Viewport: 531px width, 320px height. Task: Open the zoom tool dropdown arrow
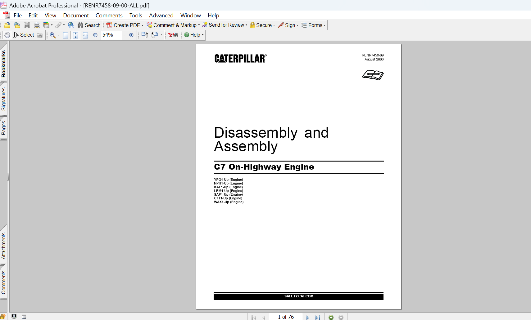58,35
